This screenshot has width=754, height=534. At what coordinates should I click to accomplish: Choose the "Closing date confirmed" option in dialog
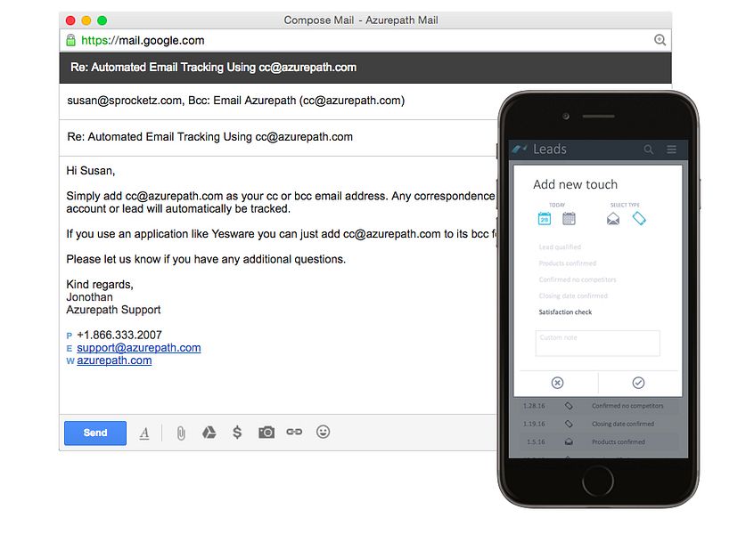(x=573, y=295)
